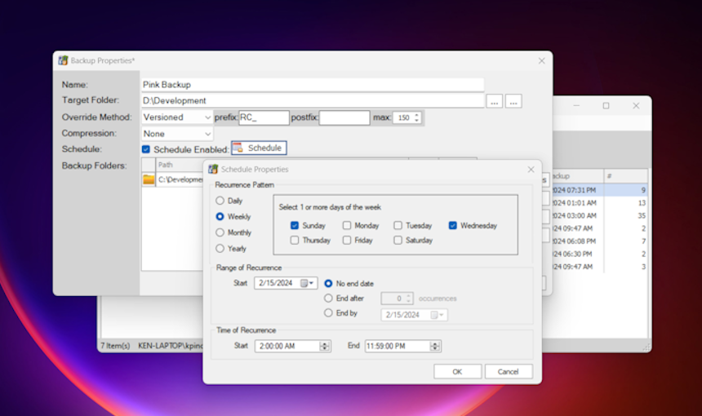This screenshot has width=702, height=416.
Task: Click the calendar icon in Start date field
Action: (305, 283)
